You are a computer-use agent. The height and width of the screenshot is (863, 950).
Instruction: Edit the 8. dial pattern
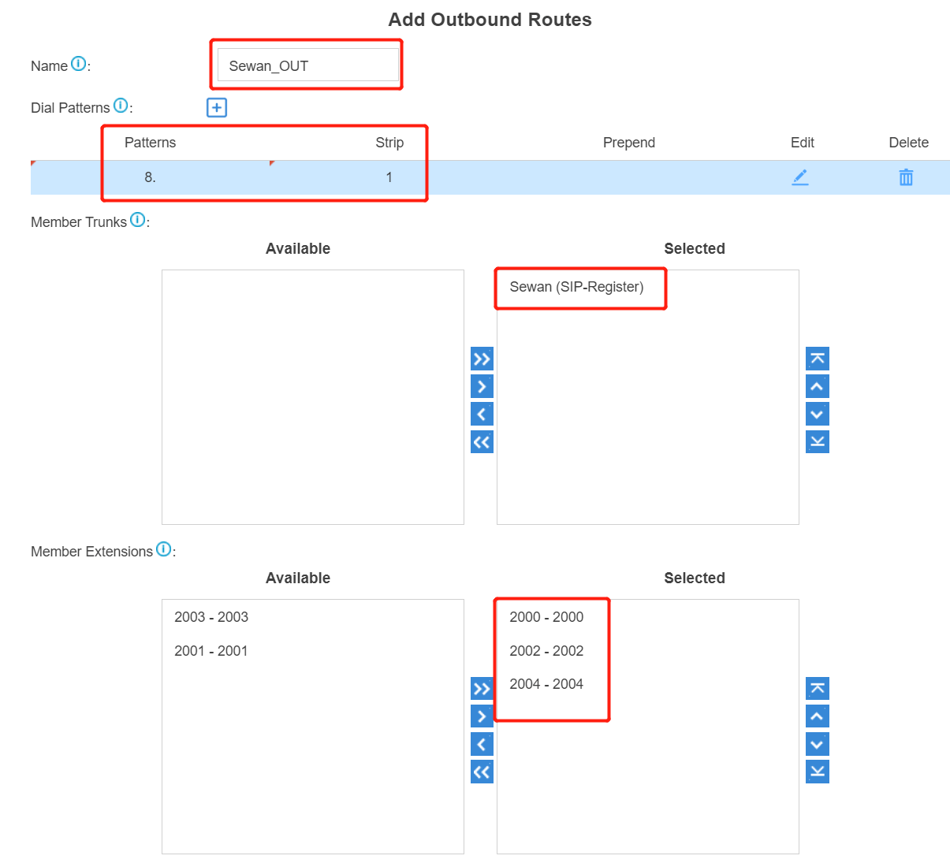click(x=800, y=177)
